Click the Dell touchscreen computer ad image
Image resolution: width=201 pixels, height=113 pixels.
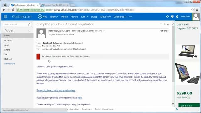[x=187, y=74]
